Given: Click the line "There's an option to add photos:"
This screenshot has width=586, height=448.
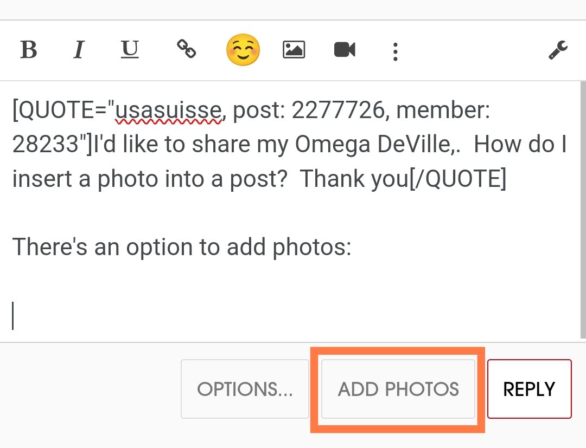Looking at the screenshot, I should pos(182,248).
